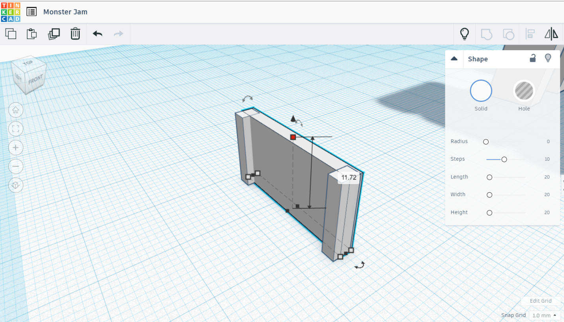Click the Radius value 0

tap(548, 142)
